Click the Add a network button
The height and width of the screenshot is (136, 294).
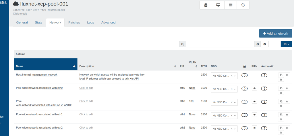pyautogui.click(x=275, y=33)
